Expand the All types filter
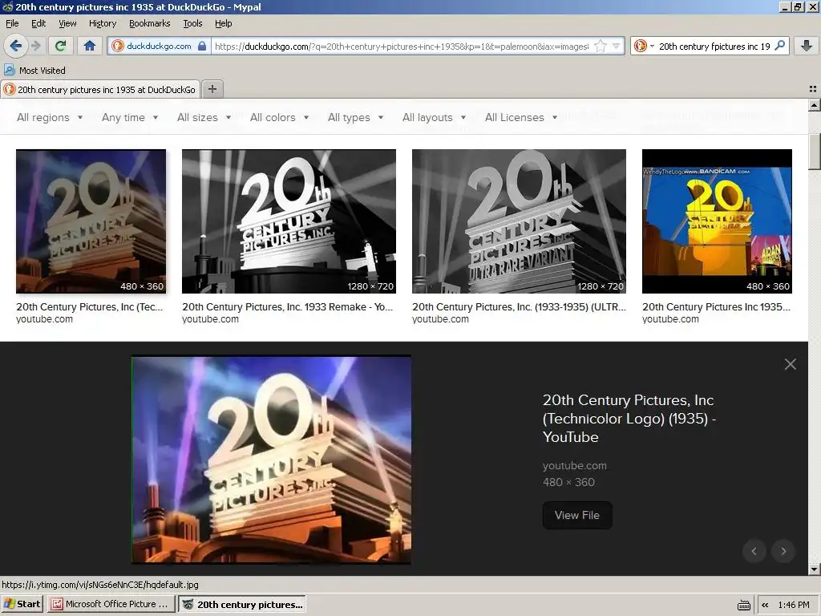The width and height of the screenshot is (821, 616). pos(355,117)
